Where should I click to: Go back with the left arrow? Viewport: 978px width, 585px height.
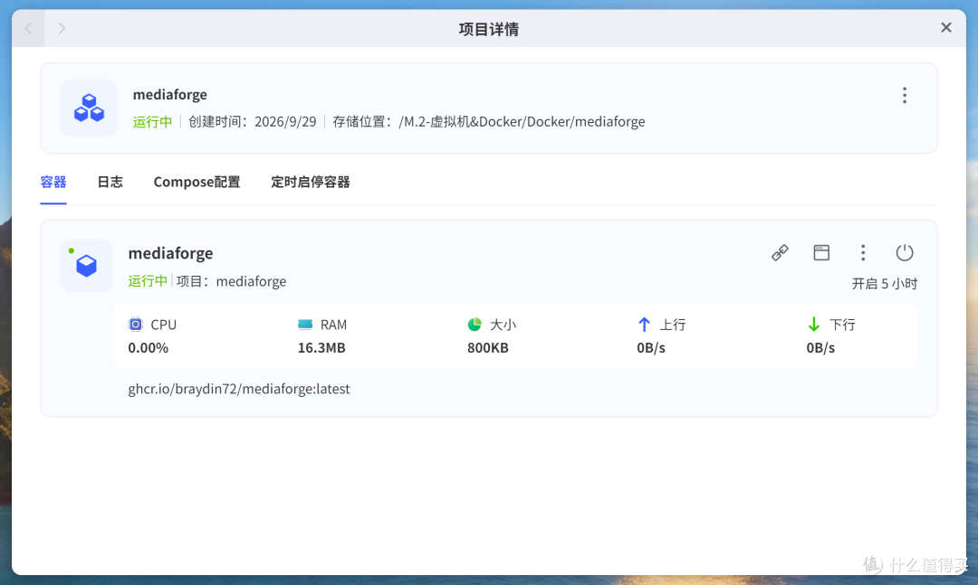click(x=28, y=28)
